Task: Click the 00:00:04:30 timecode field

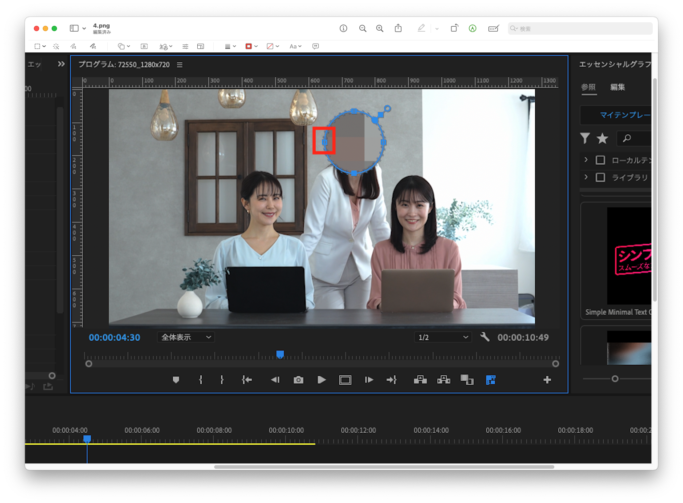Action: tap(114, 337)
